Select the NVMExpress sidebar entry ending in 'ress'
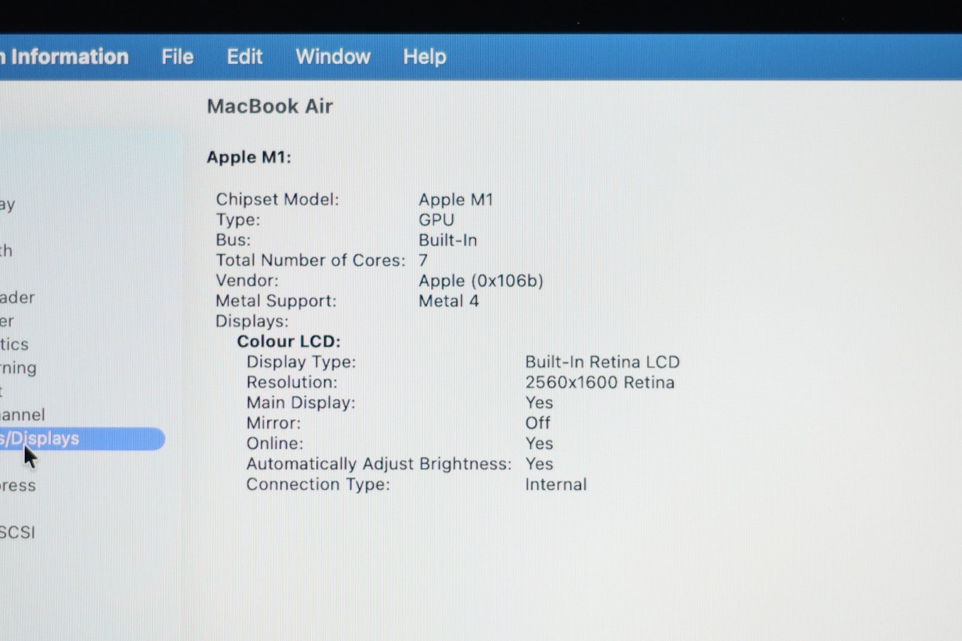This screenshot has width=962, height=641. [18, 485]
